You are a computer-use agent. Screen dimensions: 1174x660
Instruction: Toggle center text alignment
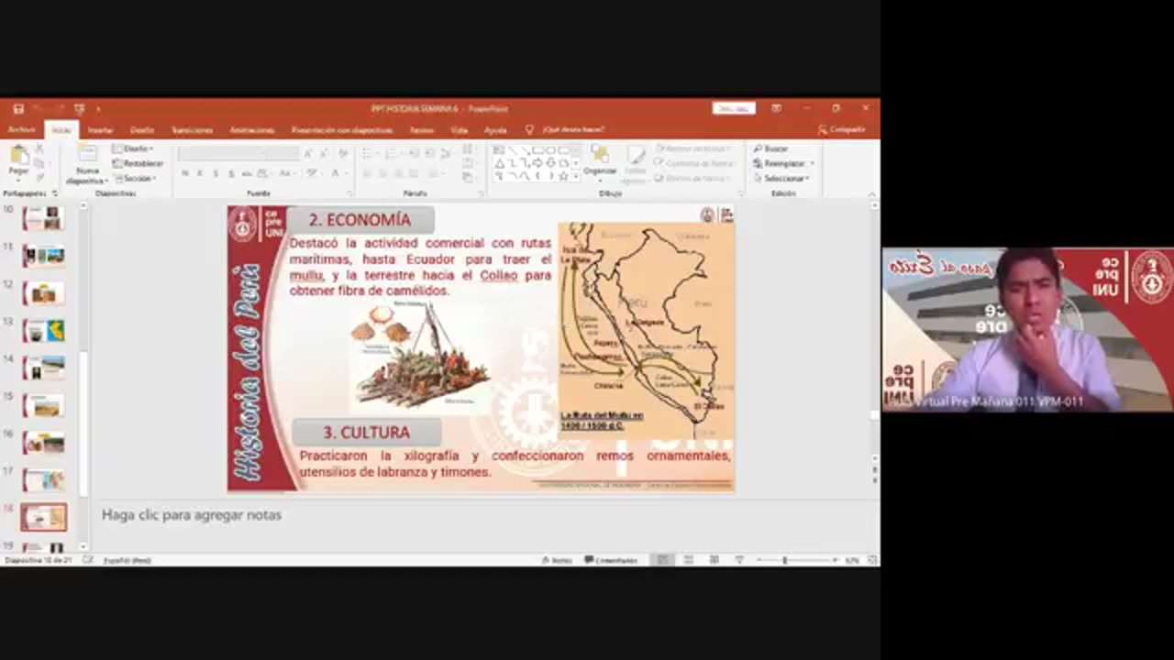[x=382, y=173]
